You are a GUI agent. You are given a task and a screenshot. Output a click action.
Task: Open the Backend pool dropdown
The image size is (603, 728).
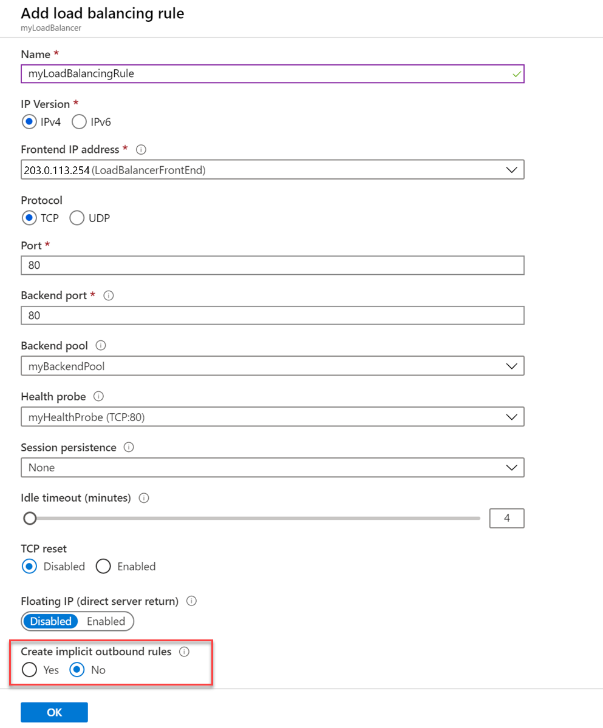coord(513,366)
